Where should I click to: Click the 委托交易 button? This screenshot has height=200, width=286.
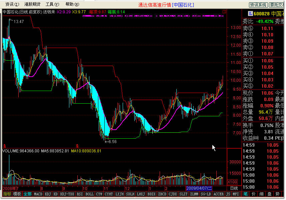(277, 5)
